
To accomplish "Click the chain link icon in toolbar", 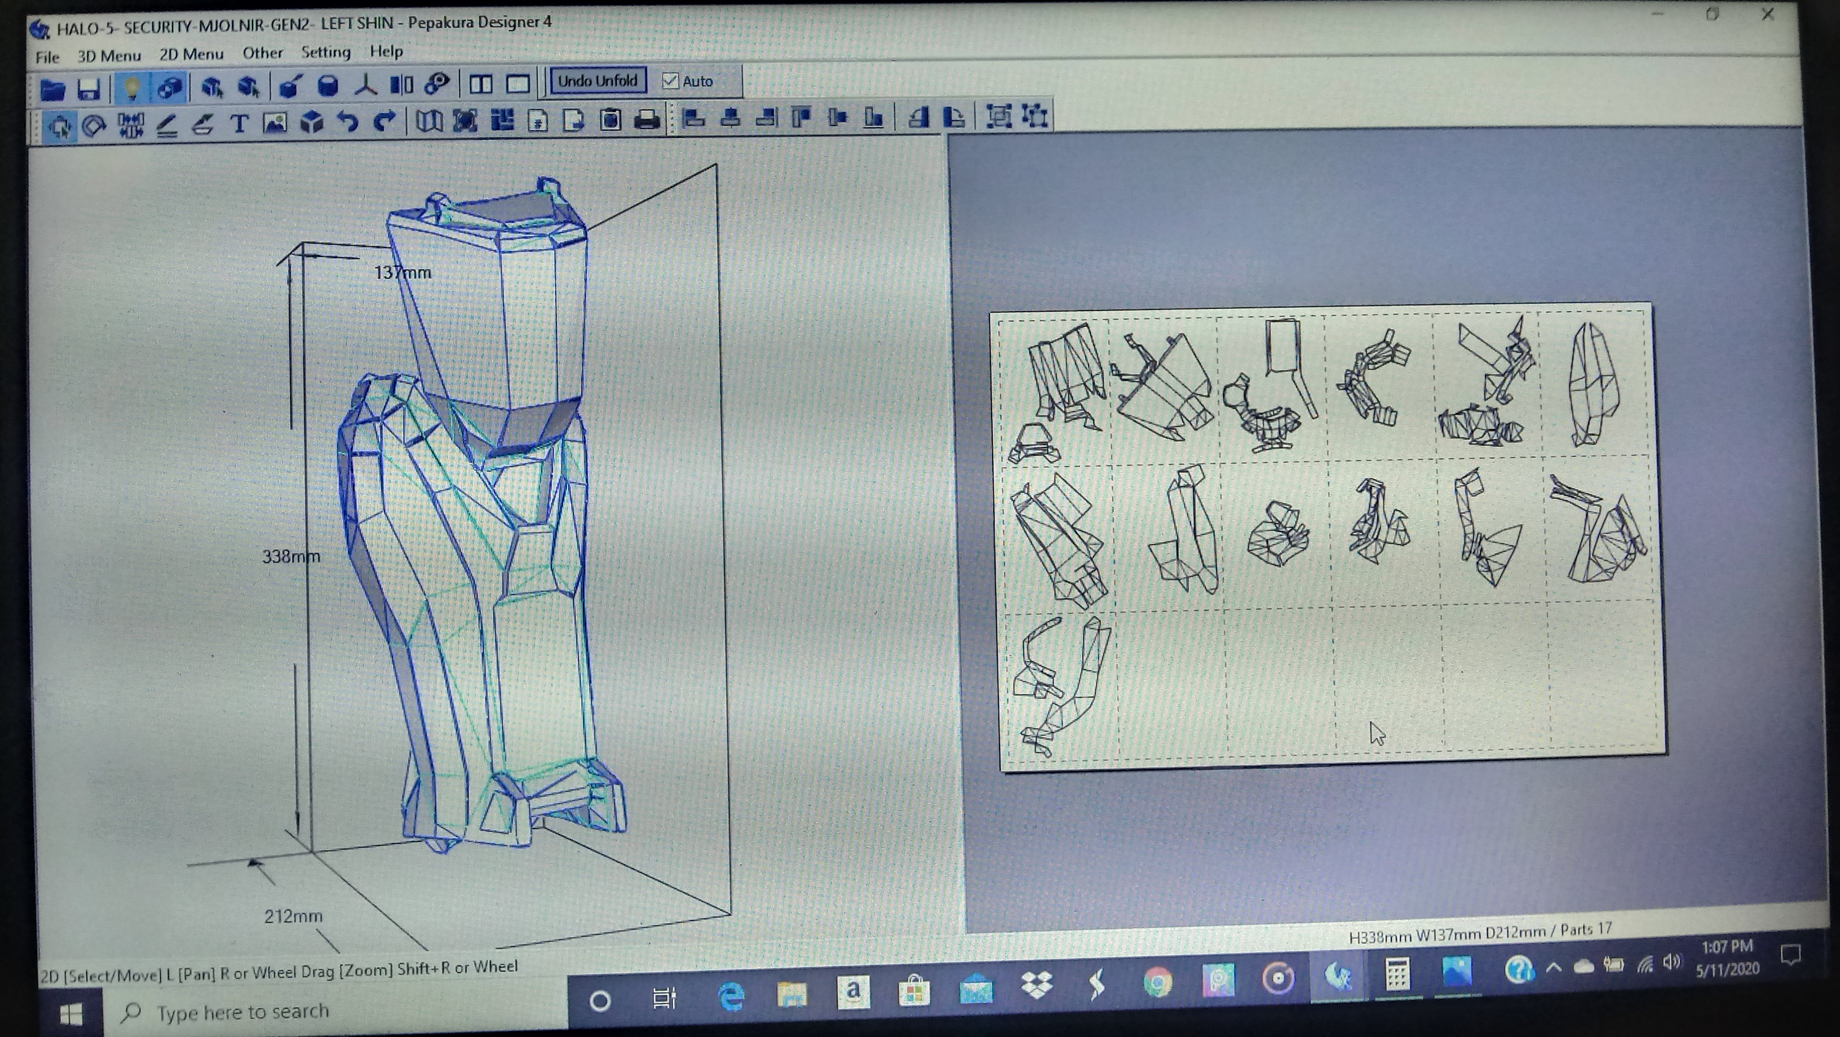I will point(436,85).
